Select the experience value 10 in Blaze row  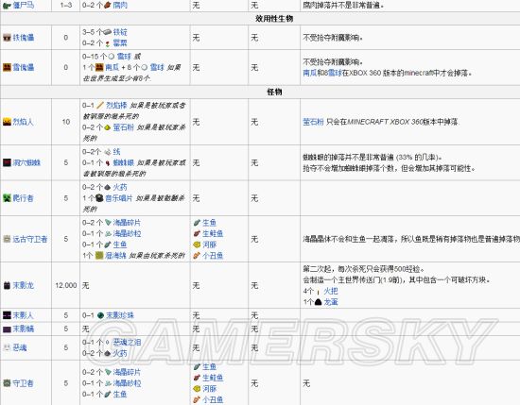coord(66,122)
